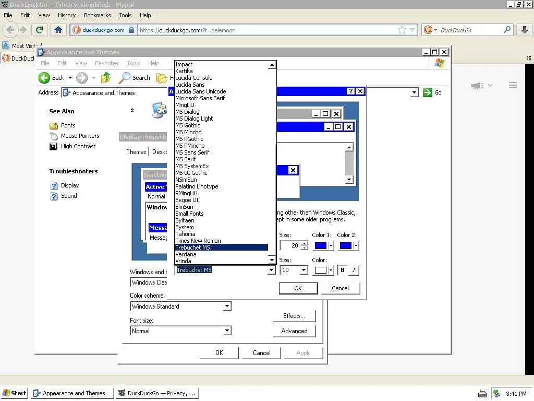Open the browser Bookmarks menu
Image resolution: width=534 pixels, height=401 pixels.
pos(98,15)
